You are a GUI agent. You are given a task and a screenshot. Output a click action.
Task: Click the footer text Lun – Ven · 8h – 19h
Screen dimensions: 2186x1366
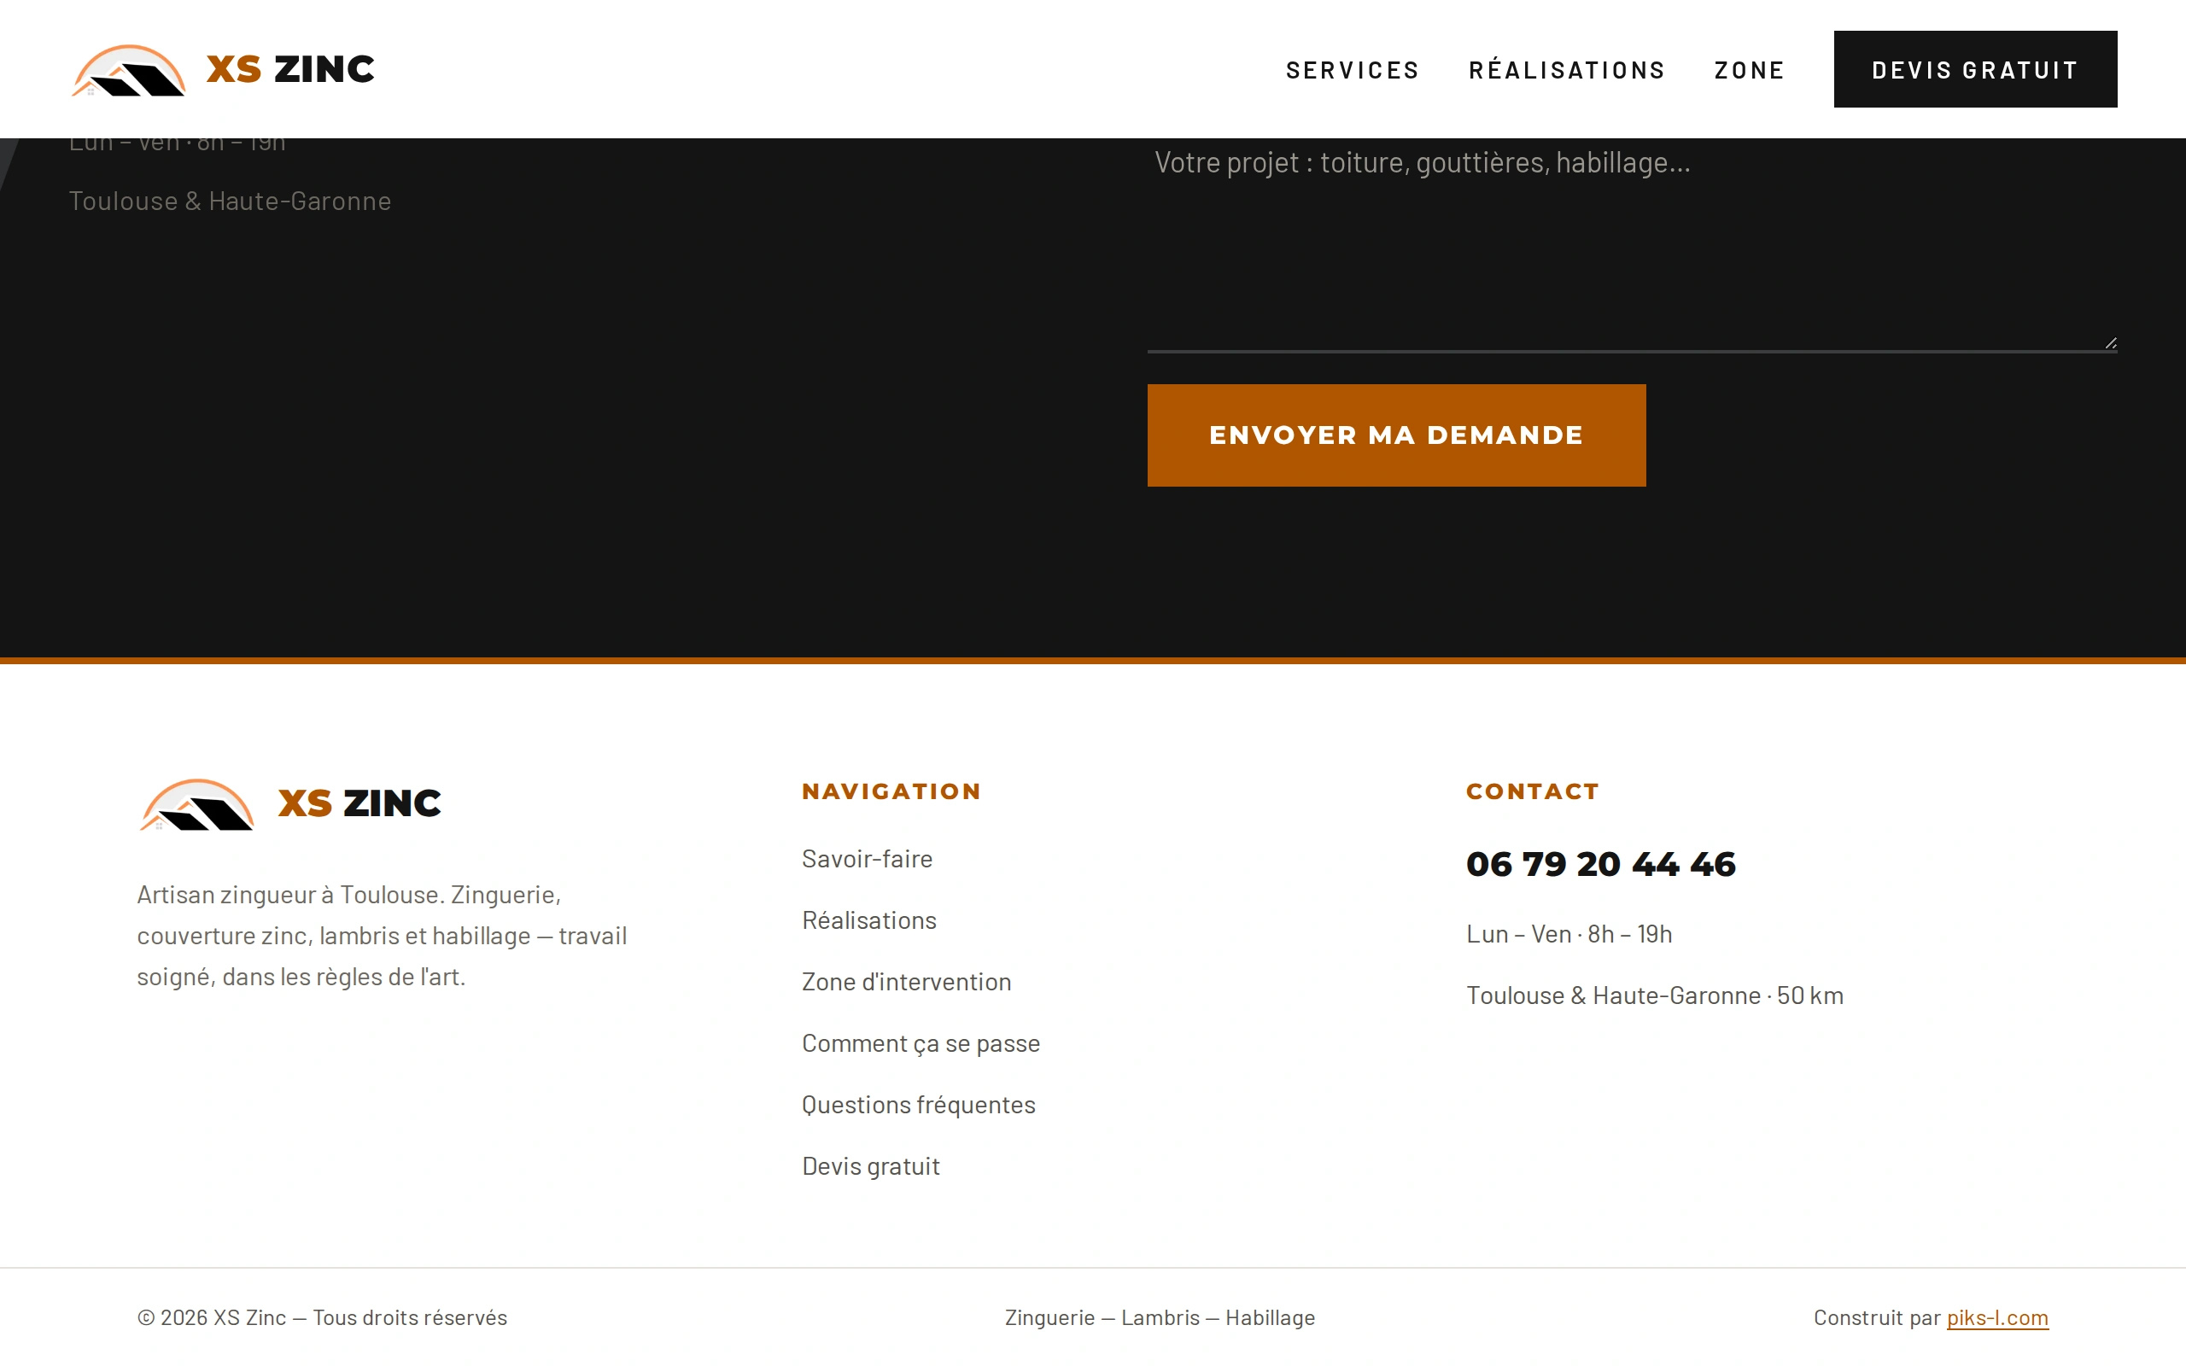[x=1569, y=933]
